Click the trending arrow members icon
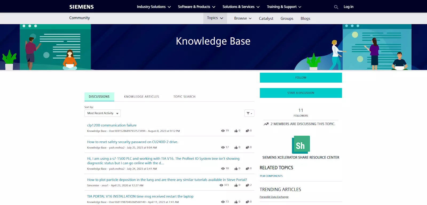Image resolution: width=427 pixels, height=205 pixels. (x=266, y=124)
